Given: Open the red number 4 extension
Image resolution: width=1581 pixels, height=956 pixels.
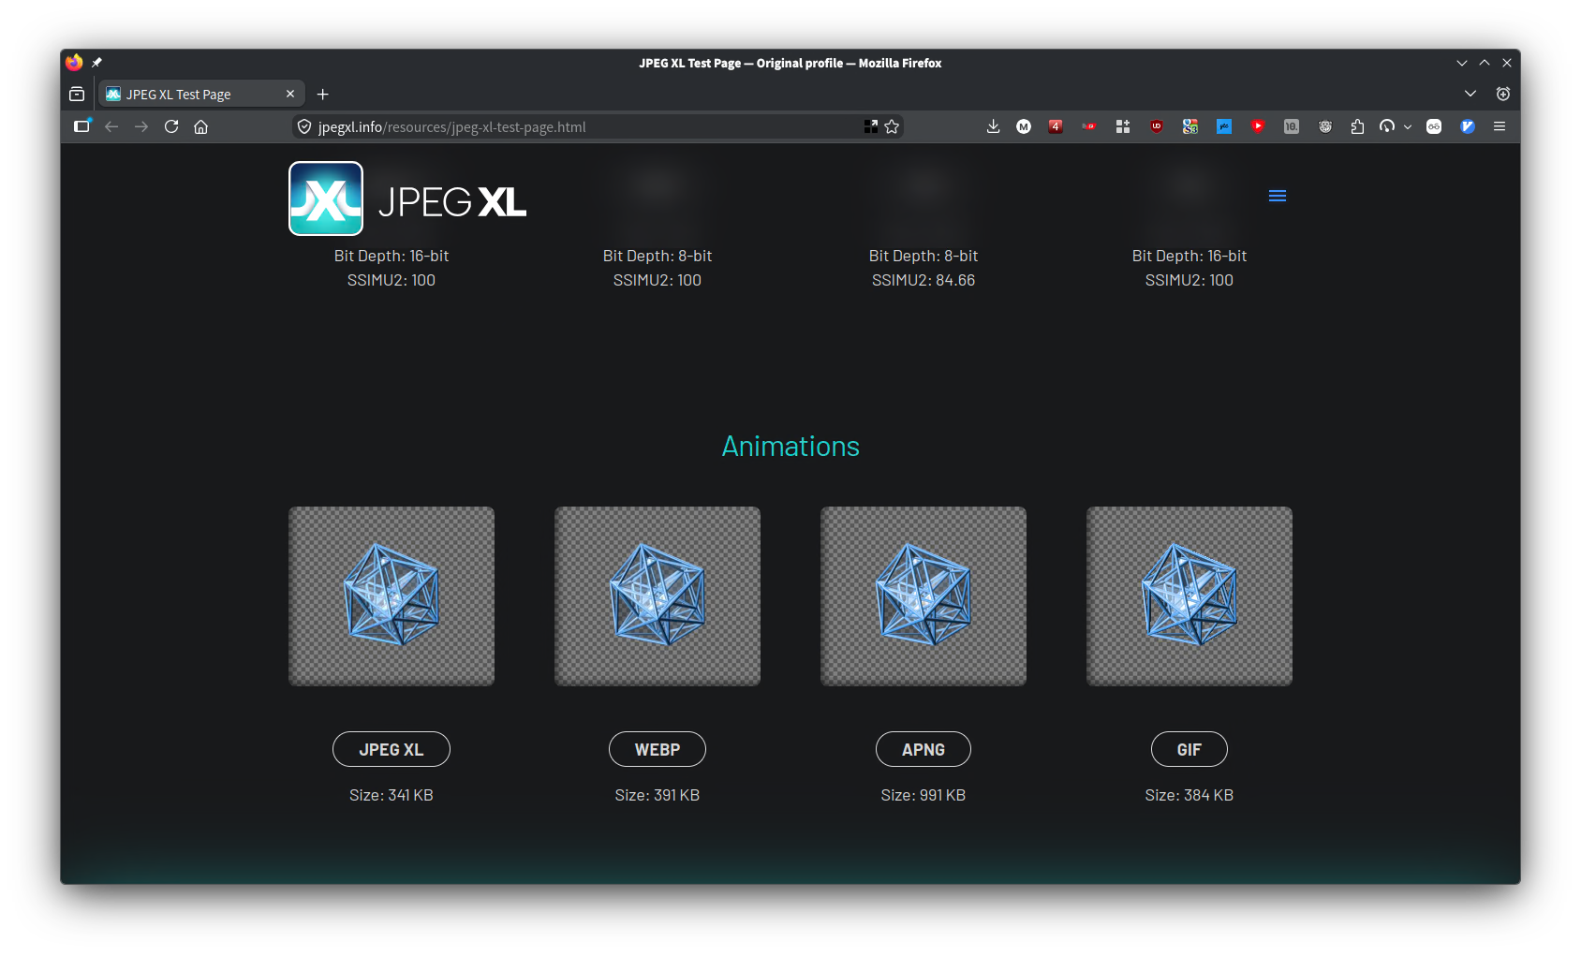Looking at the screenshot, I should 1056,126.
